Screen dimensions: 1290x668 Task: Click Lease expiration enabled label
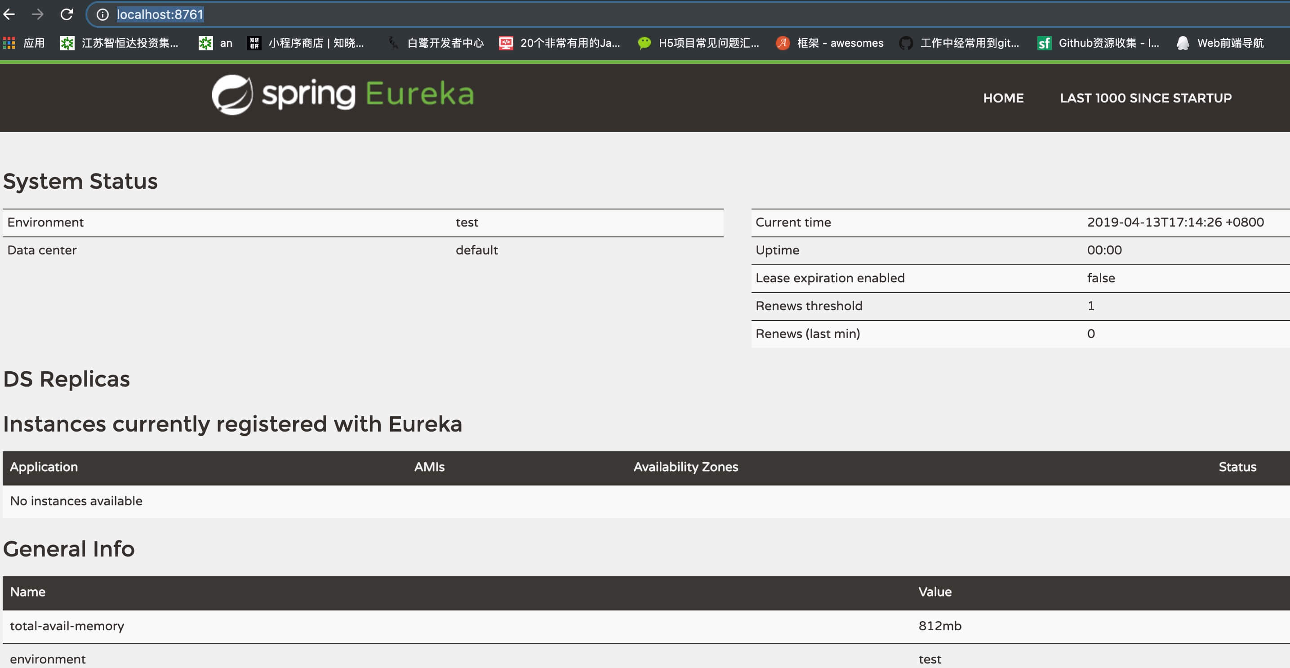pos(830,278)
